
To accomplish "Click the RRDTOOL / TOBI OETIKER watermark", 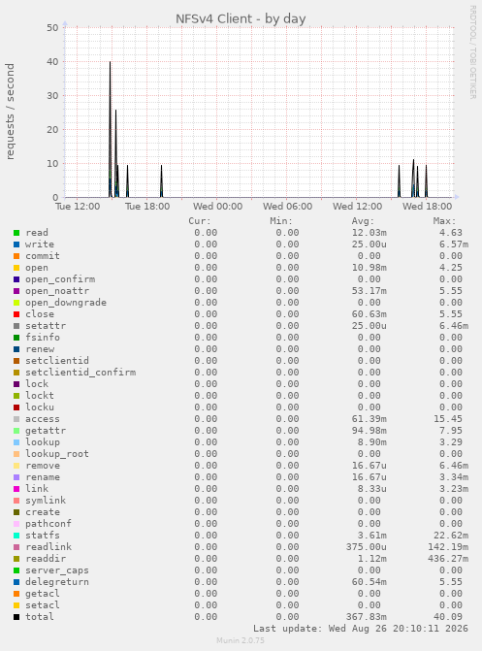I will click(472, 51).
